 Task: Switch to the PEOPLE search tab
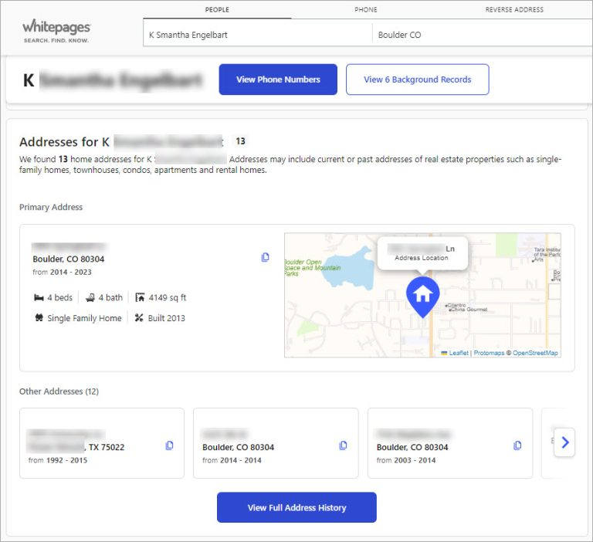point(217,10)
